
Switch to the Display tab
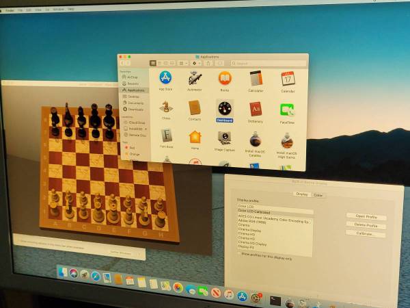tap(301, 194)
